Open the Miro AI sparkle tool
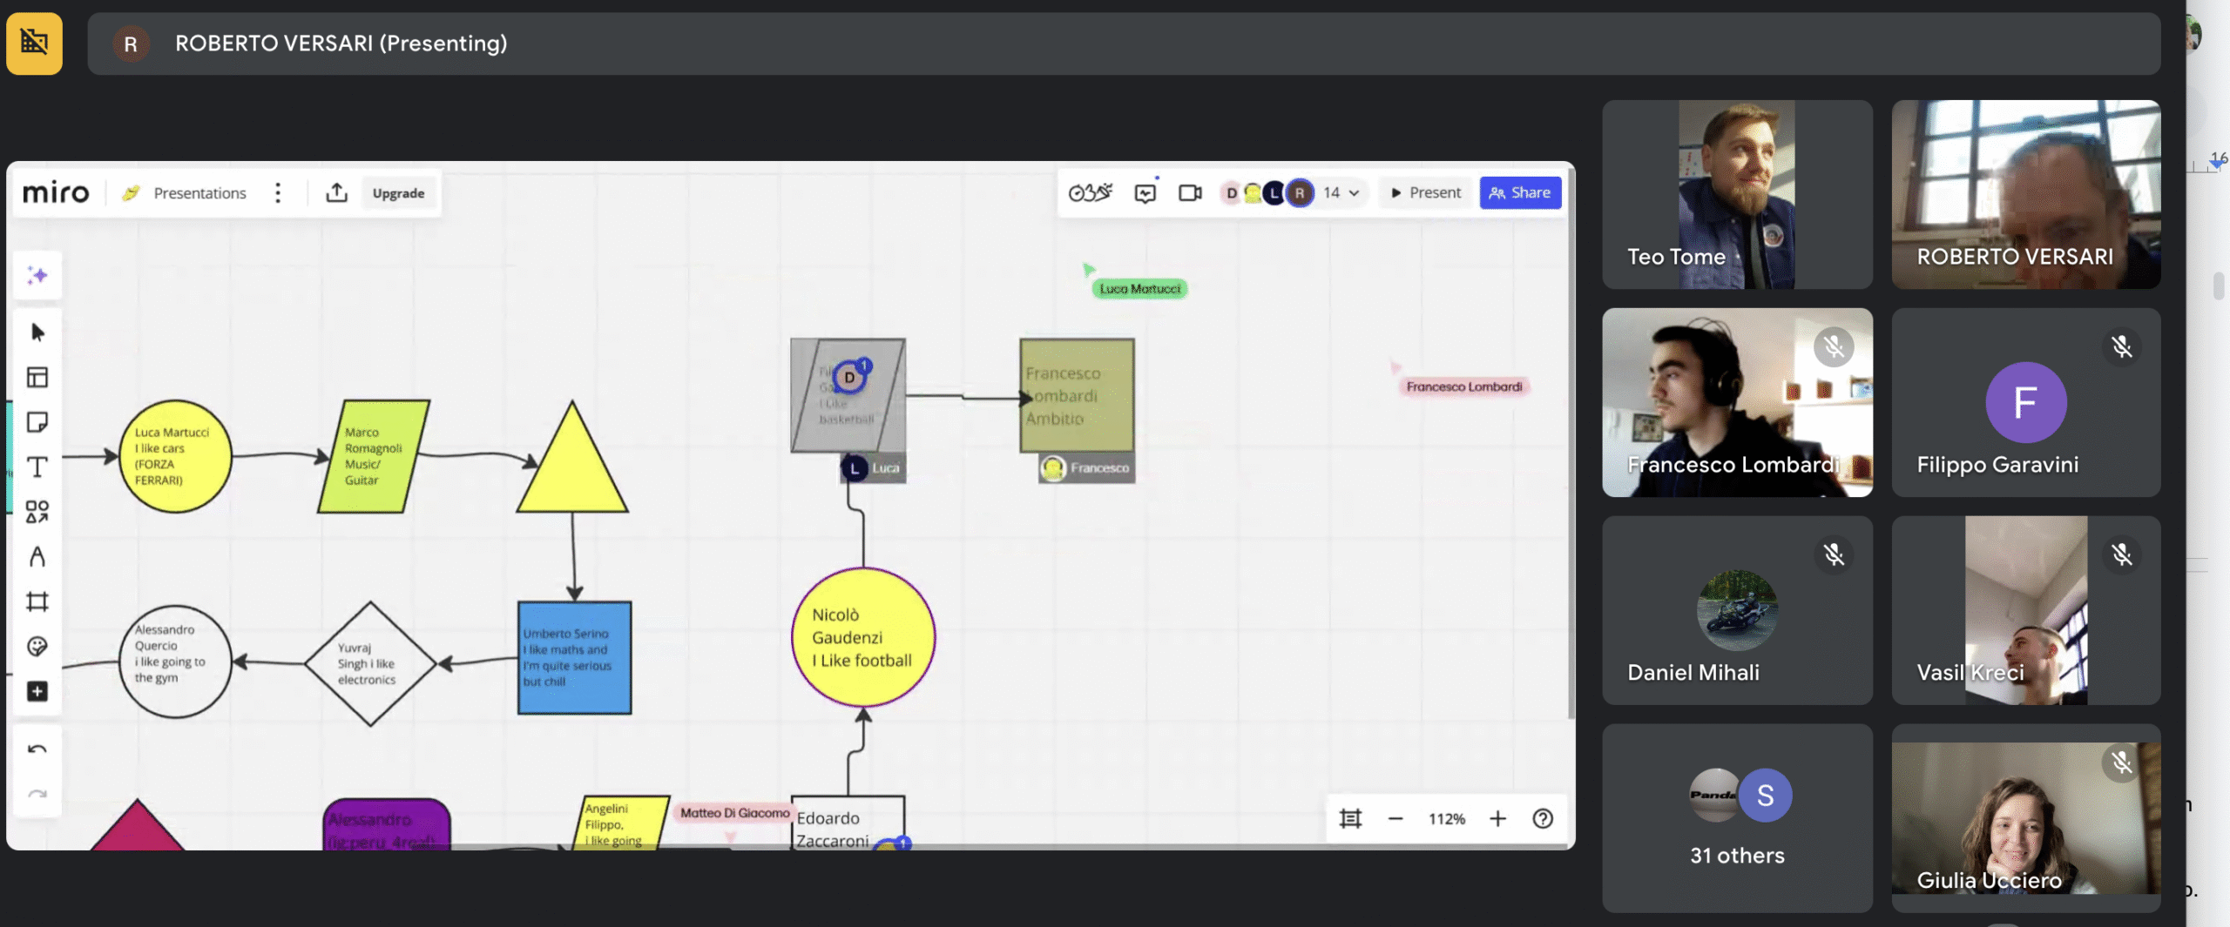Viewport: 2230px width, 927px height. [37, 276]
